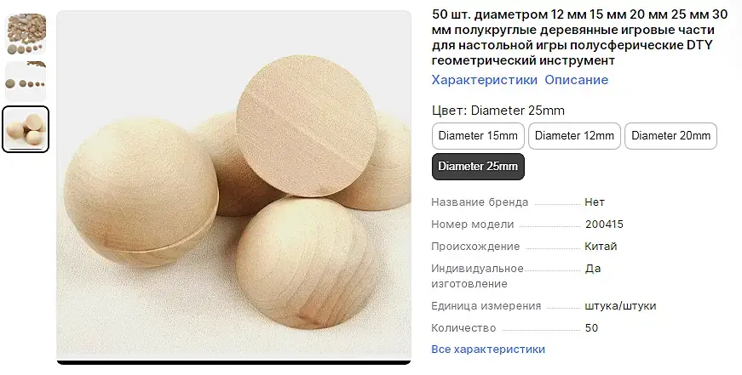The width and height of the screenshot is (742, 375).
Task: Select the third highlighted thumbnail image
Action: click(x=26, y=129)
